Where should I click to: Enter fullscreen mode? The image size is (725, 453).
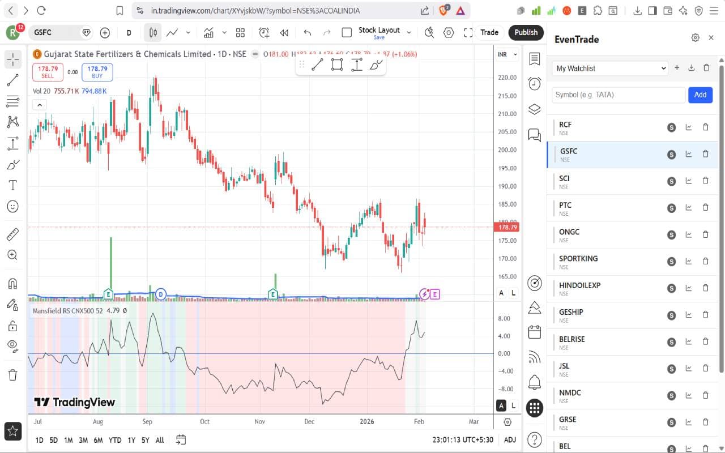pyautogui.click(x=468, y=33)
